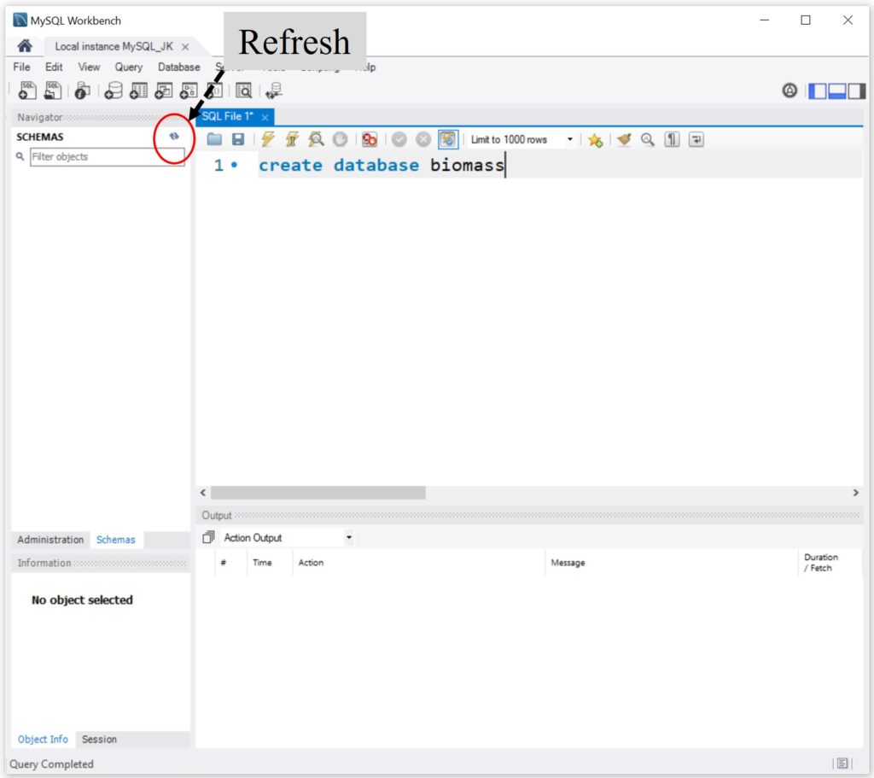Click the Create new schema toolbar icon
Image resolution: width=874 pixels, height=778 pixels.
113,91
